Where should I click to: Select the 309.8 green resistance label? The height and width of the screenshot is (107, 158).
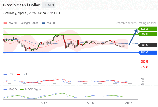148,34
